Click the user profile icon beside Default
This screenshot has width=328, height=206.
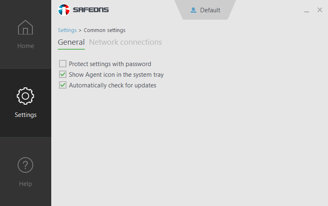pos(194,10)
